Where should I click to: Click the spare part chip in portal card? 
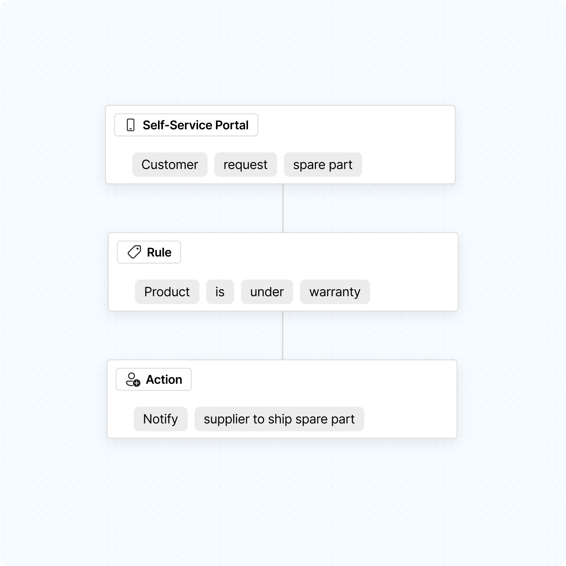point(323,164)
